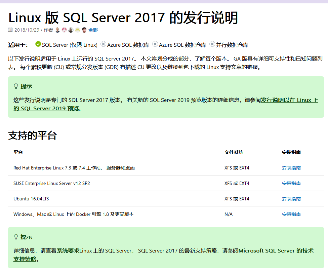
Task: Click XFS 或 EXT4 in the SUSE row
Action: [x=237, y=183]
